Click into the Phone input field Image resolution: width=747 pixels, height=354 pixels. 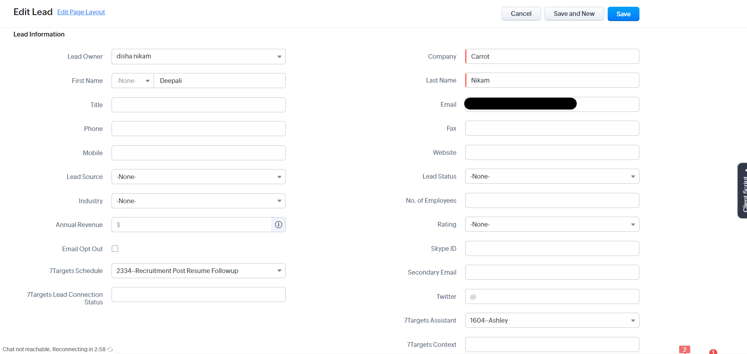(x=198, y=129)
